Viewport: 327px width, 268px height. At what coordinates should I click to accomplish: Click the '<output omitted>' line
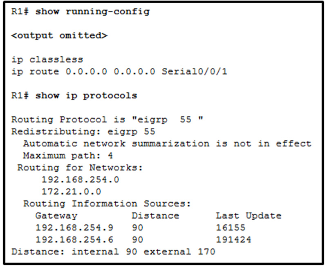point(59,35)
